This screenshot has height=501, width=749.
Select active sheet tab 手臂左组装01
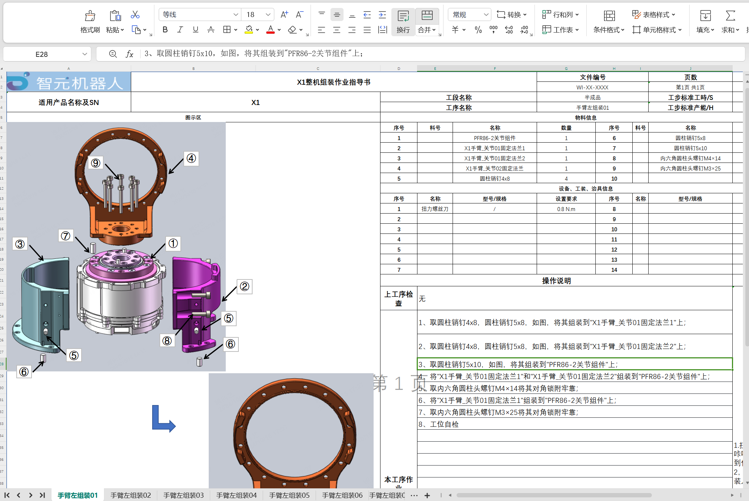point(78,495)
